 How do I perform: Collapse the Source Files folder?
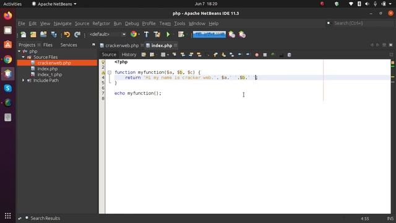[24, 57]
